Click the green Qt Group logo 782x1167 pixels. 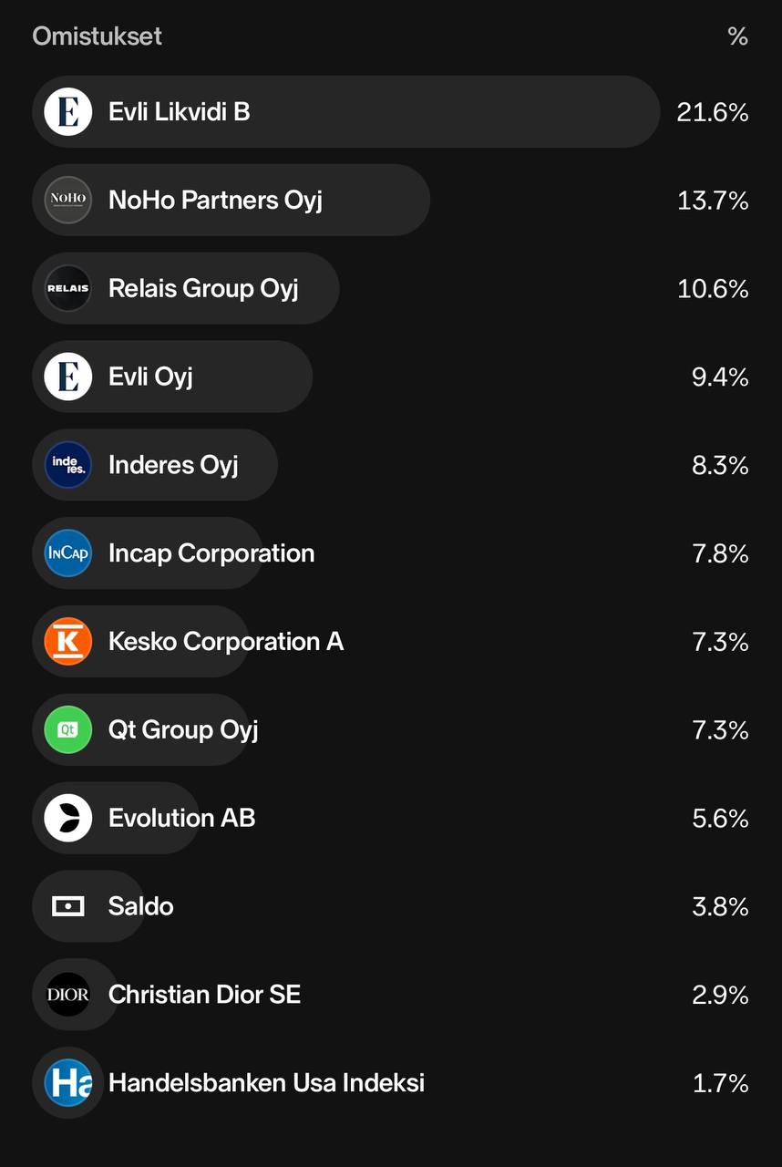coord(68,729)
